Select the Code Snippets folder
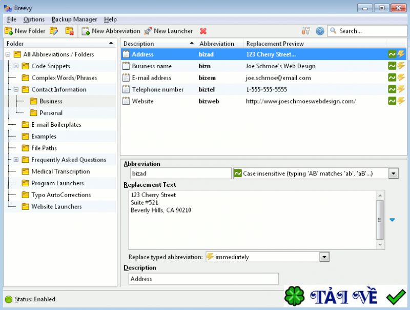Viewport: 410px width, 310px height. tap(51, 66)
